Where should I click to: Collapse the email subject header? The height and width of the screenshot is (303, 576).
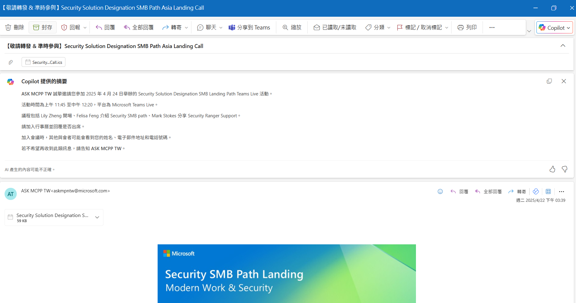point(563,46)
